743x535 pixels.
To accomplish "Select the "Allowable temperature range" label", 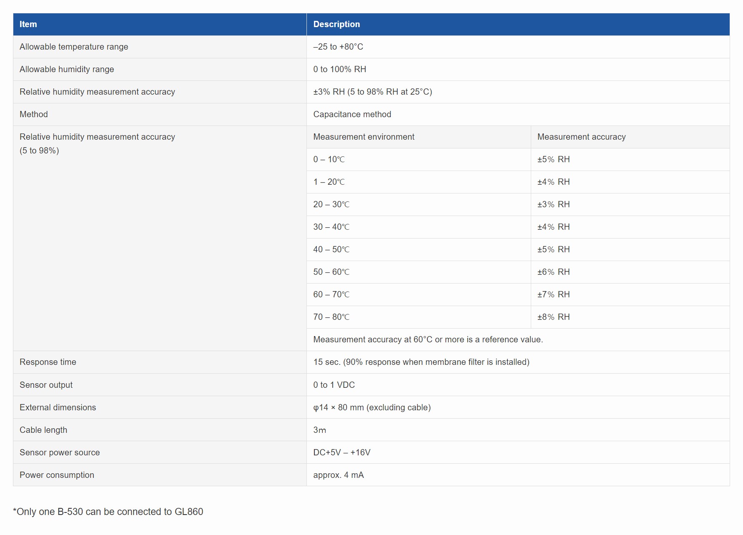I will [x=74, y=47].
